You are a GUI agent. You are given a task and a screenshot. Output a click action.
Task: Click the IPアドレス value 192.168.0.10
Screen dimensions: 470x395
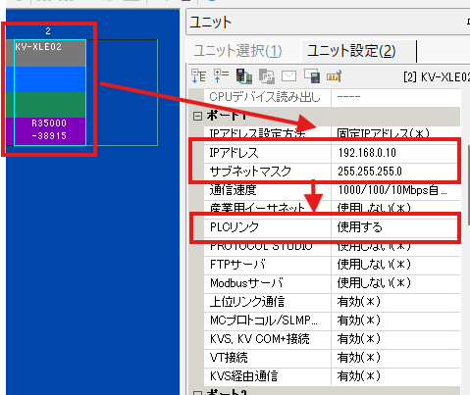click(x=367, y=153)
